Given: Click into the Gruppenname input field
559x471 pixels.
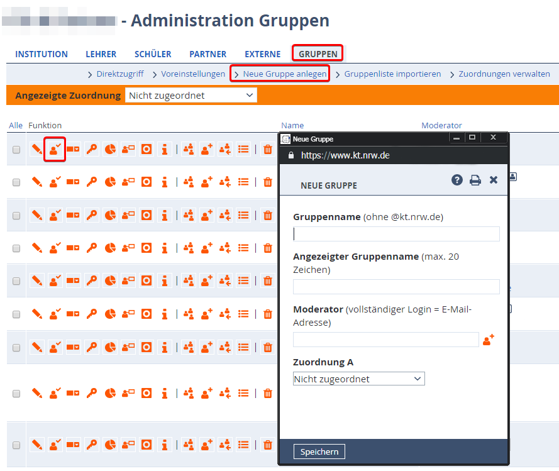Looking at the screenshot, I should click(x=396, y=234).
